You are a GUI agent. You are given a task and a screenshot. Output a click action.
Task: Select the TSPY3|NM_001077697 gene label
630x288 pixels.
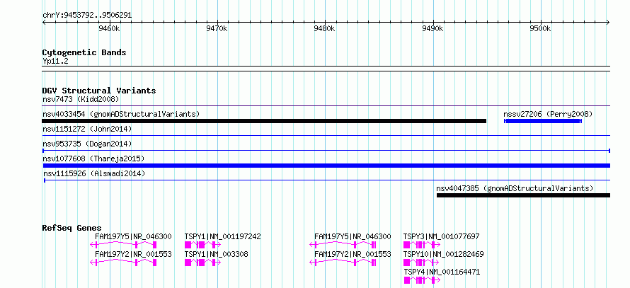tap(442, 236)
